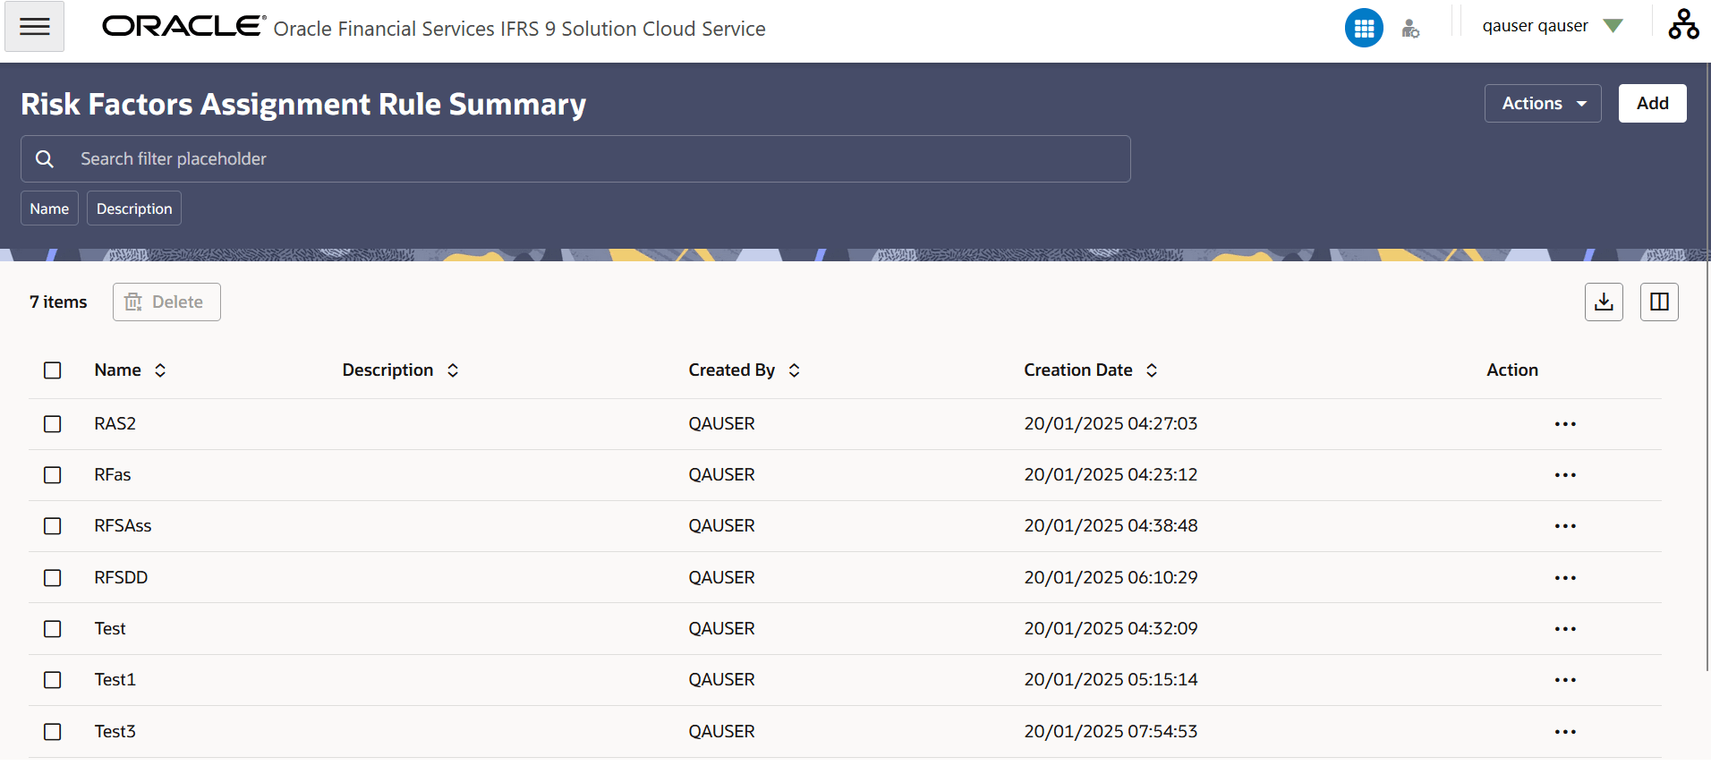Click the Add button
Screen dimensions: 1711x774
coord(1652,104)
